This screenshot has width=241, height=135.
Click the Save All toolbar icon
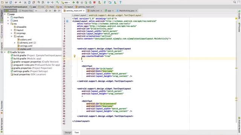coord(6,2)
